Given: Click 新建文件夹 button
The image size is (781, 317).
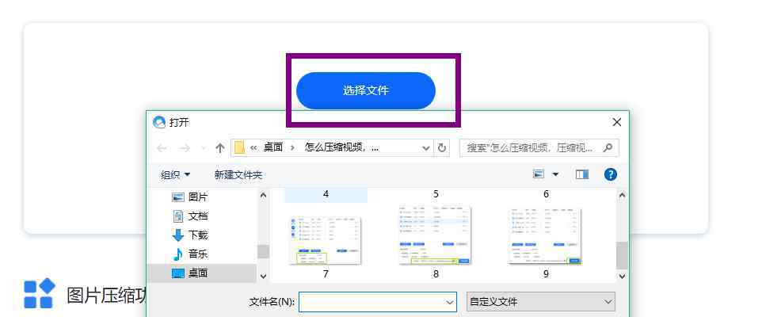Looking at the screenshot, I should pos(238,175).
